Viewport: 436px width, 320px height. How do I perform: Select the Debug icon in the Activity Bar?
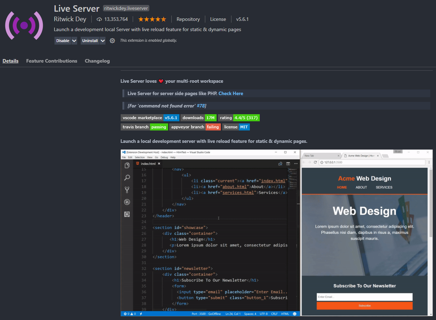pyautogui.click(x=127, y=202)
